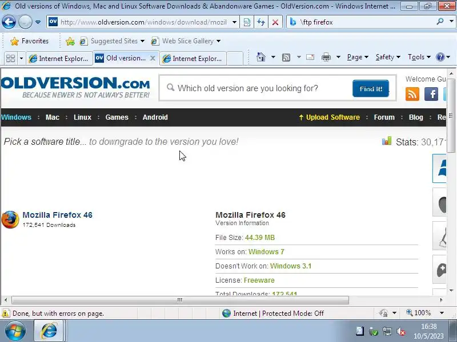
Task: Switch to first Internet Explorer tab
Action: pyautogui.click(x=59, y=59)
